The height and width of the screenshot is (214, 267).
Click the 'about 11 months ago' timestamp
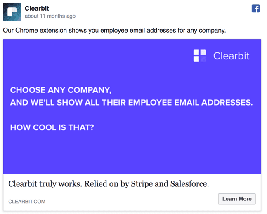point(50,16)
